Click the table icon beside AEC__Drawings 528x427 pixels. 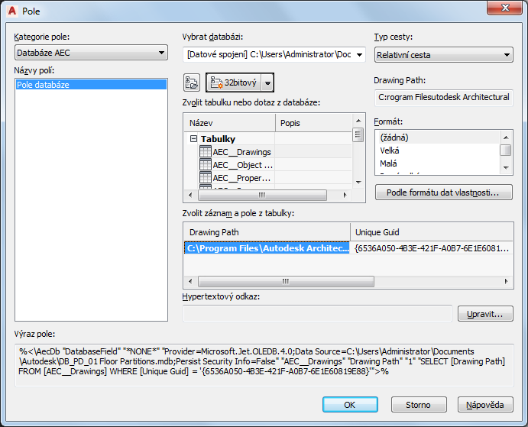pyautogui.click(x=206, y=151)
